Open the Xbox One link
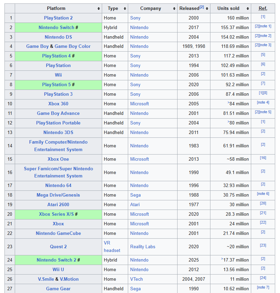The image size is (280, 293). pos(58,159)
